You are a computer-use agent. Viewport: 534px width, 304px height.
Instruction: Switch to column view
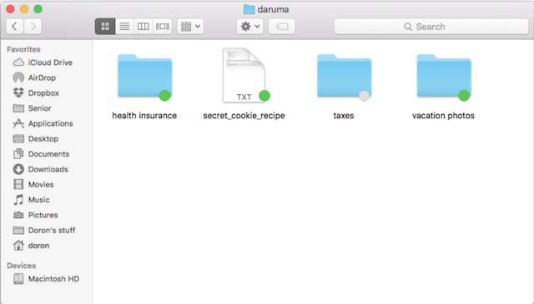pos(143,26)
